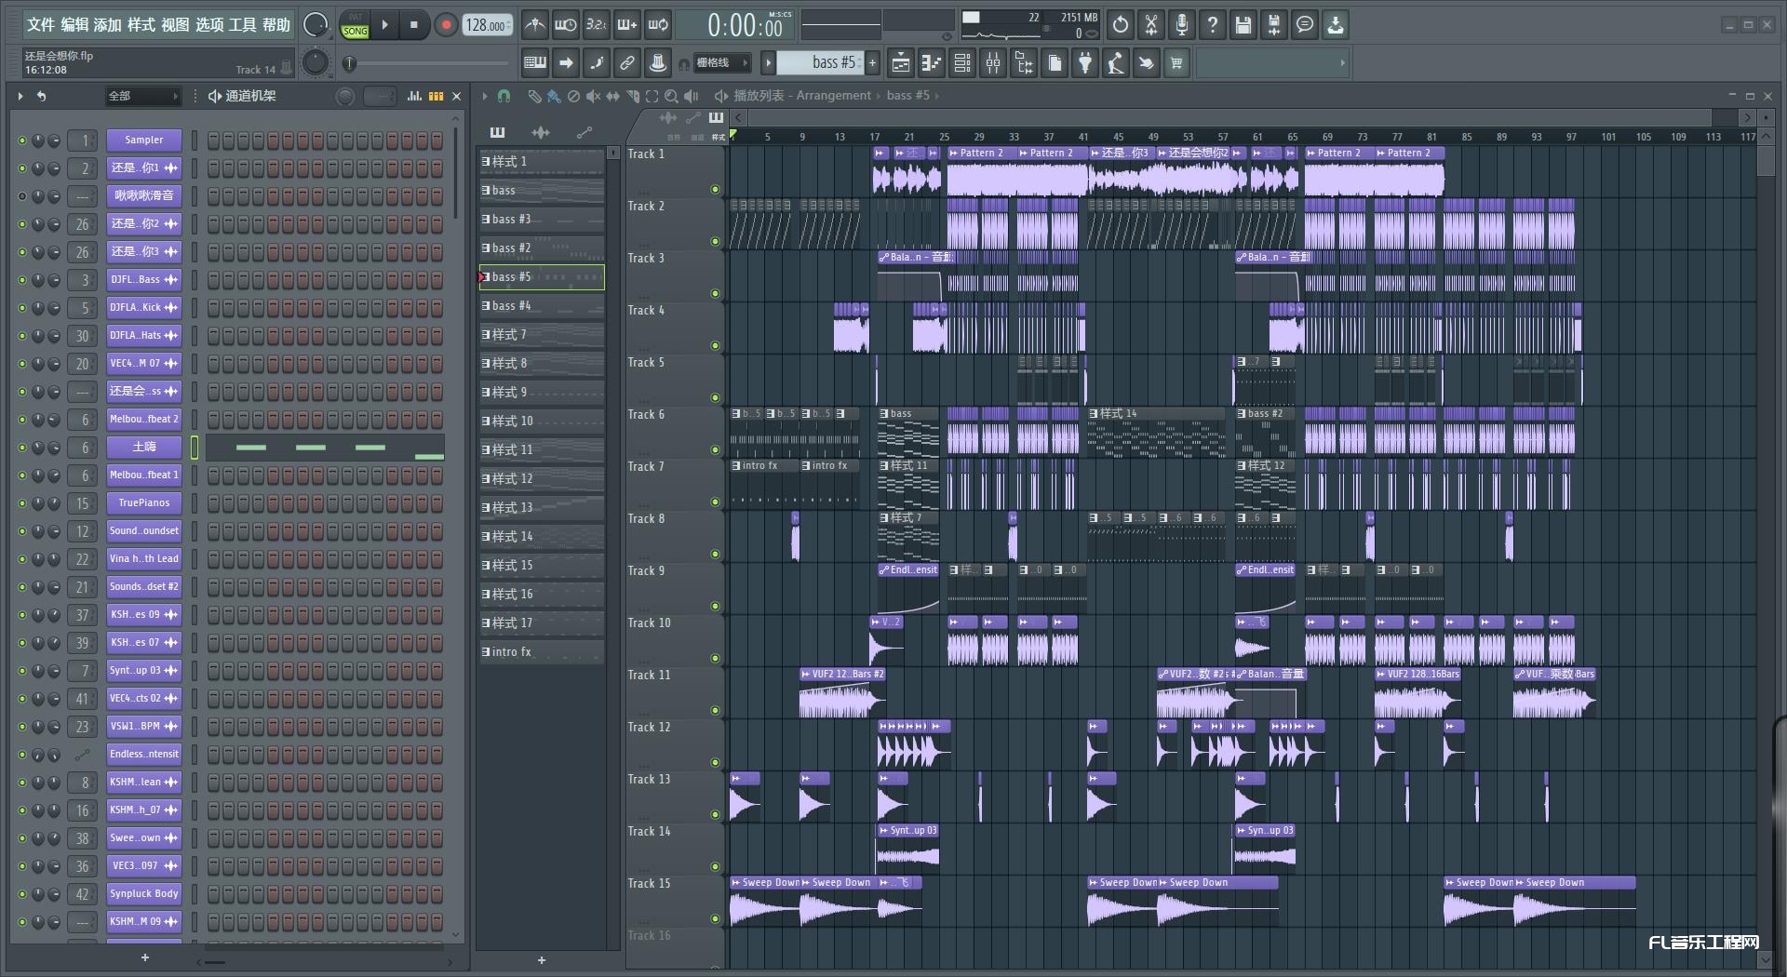This screenshot has width=1787, height=977.
Task: Select the playlist delete tool
Action: click(x=573, y=96)
